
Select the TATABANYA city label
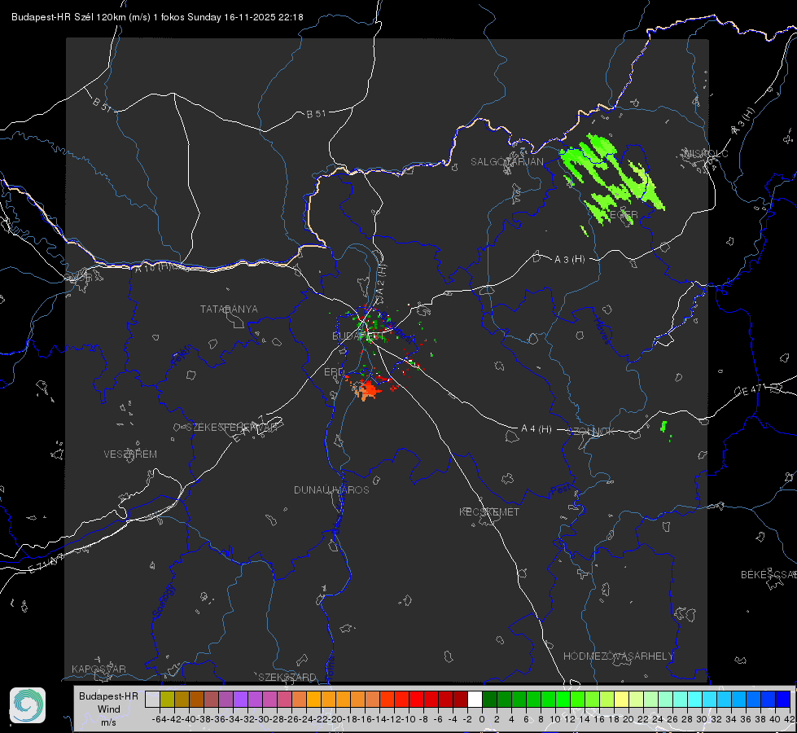coord(229,309)
